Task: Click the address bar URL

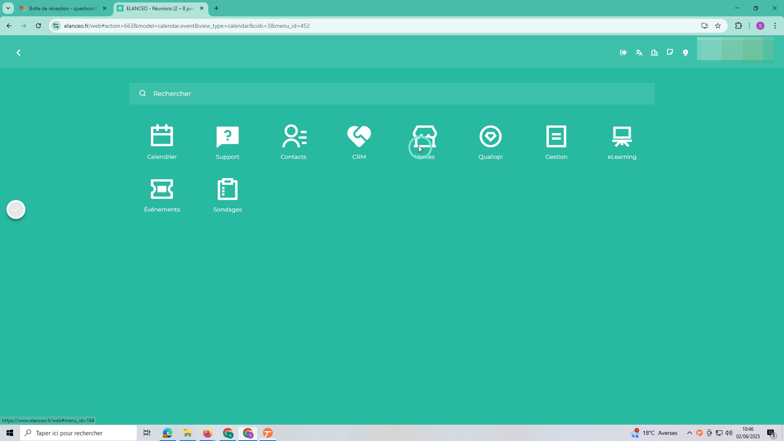Action: [187, 26]
